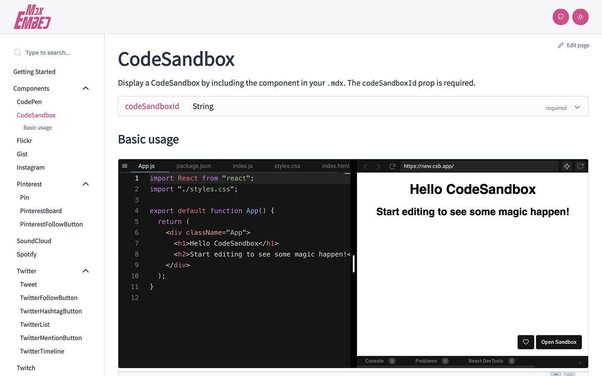Refresh the sandbox preview
This screenshot has height=376, width=602.
tap(392, 166)
